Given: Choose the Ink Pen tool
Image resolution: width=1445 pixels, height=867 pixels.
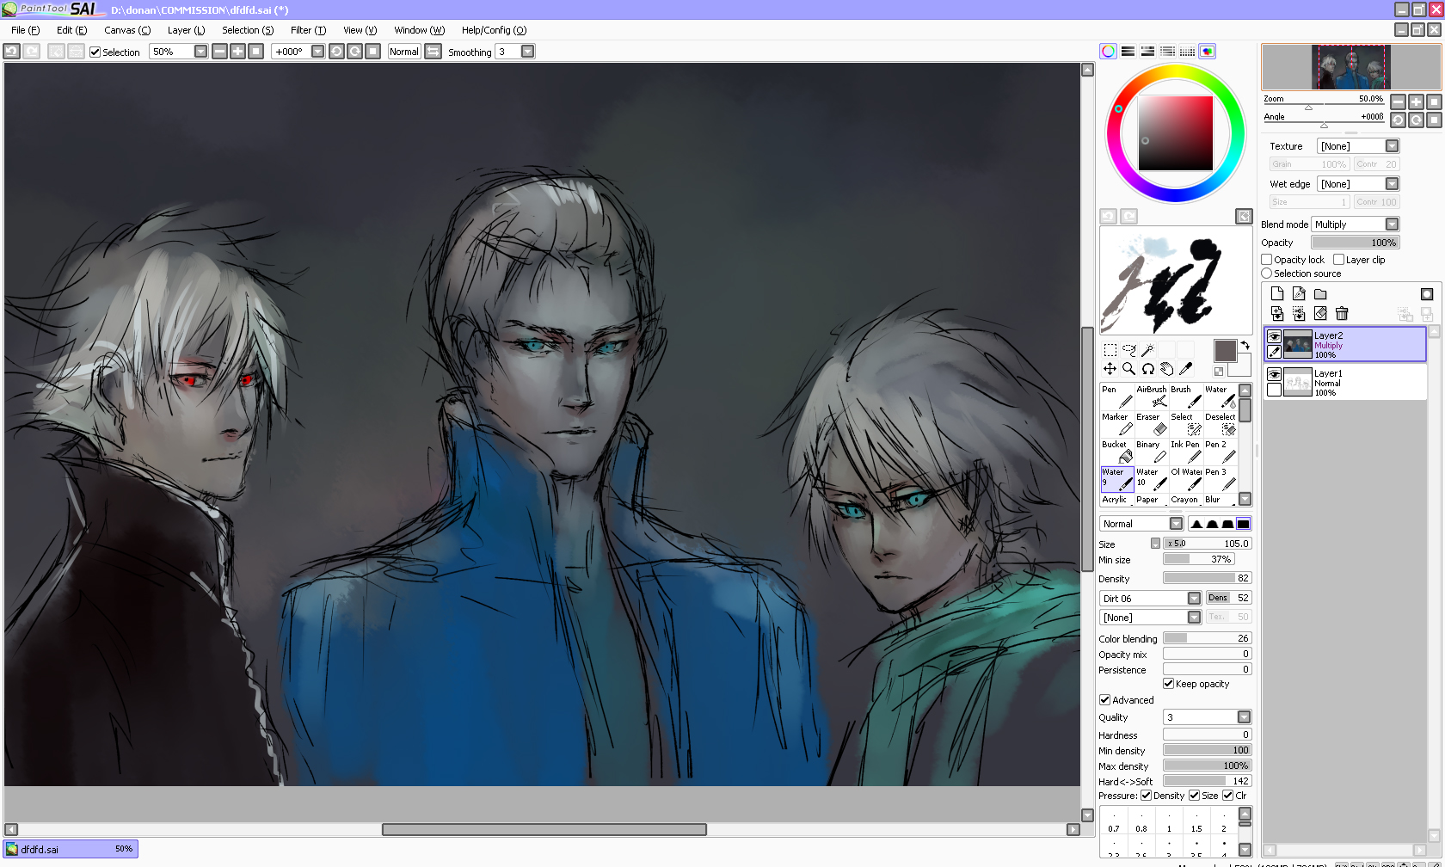Looking at the screenshot, I should click(1186, 452).
